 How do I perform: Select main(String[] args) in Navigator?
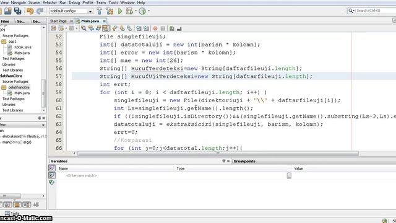coord(17,142)
